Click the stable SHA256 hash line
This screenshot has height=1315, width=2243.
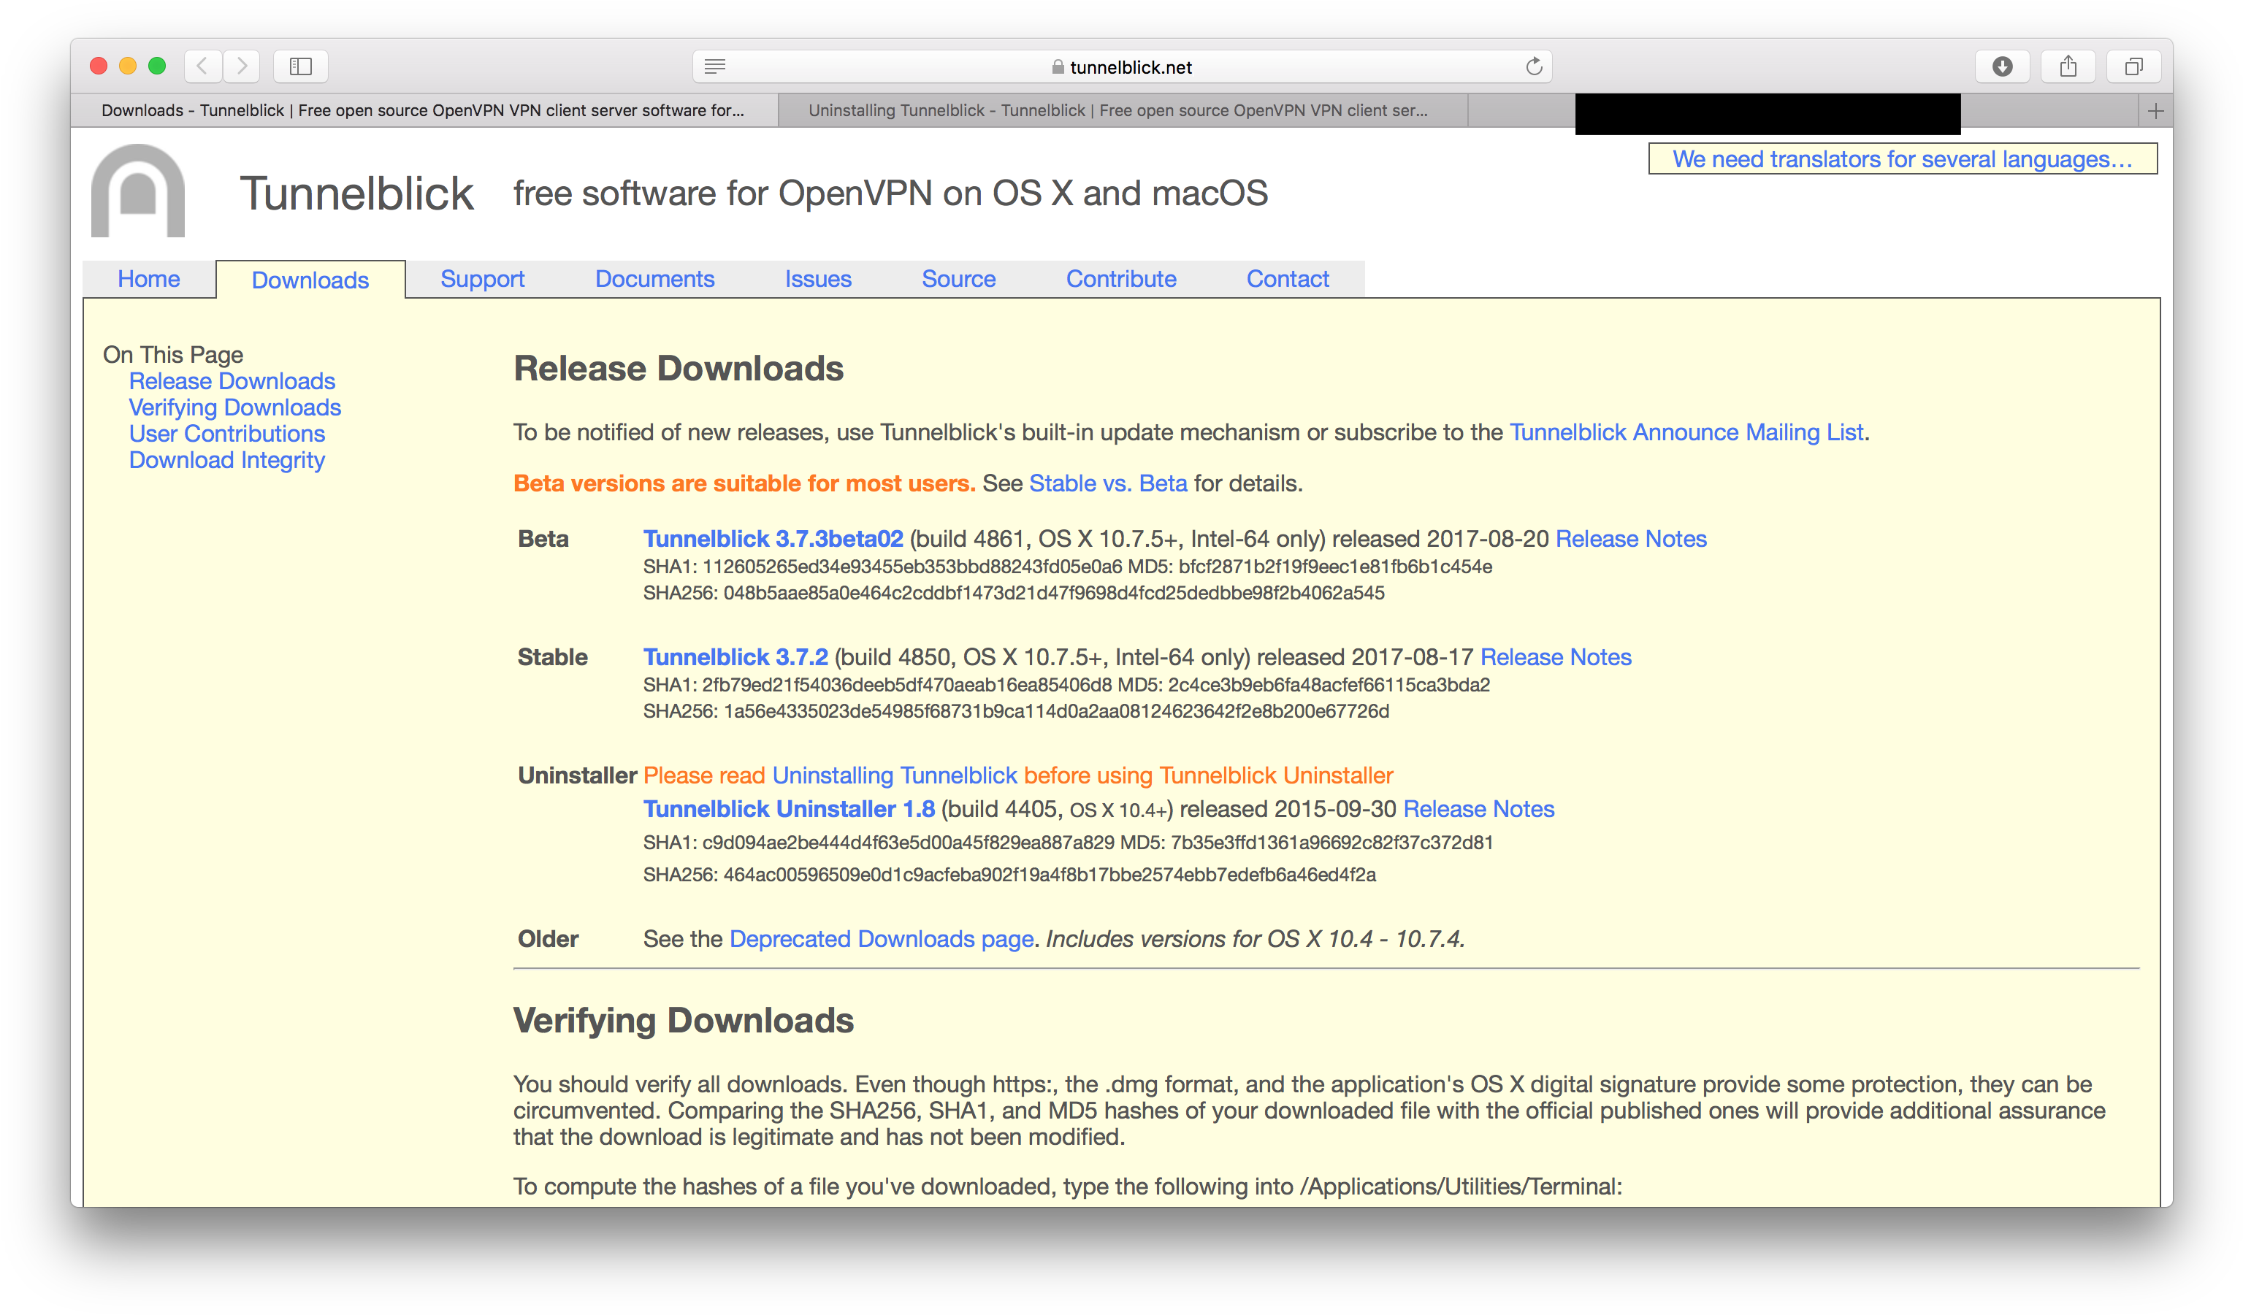(x=1015, y=711)
